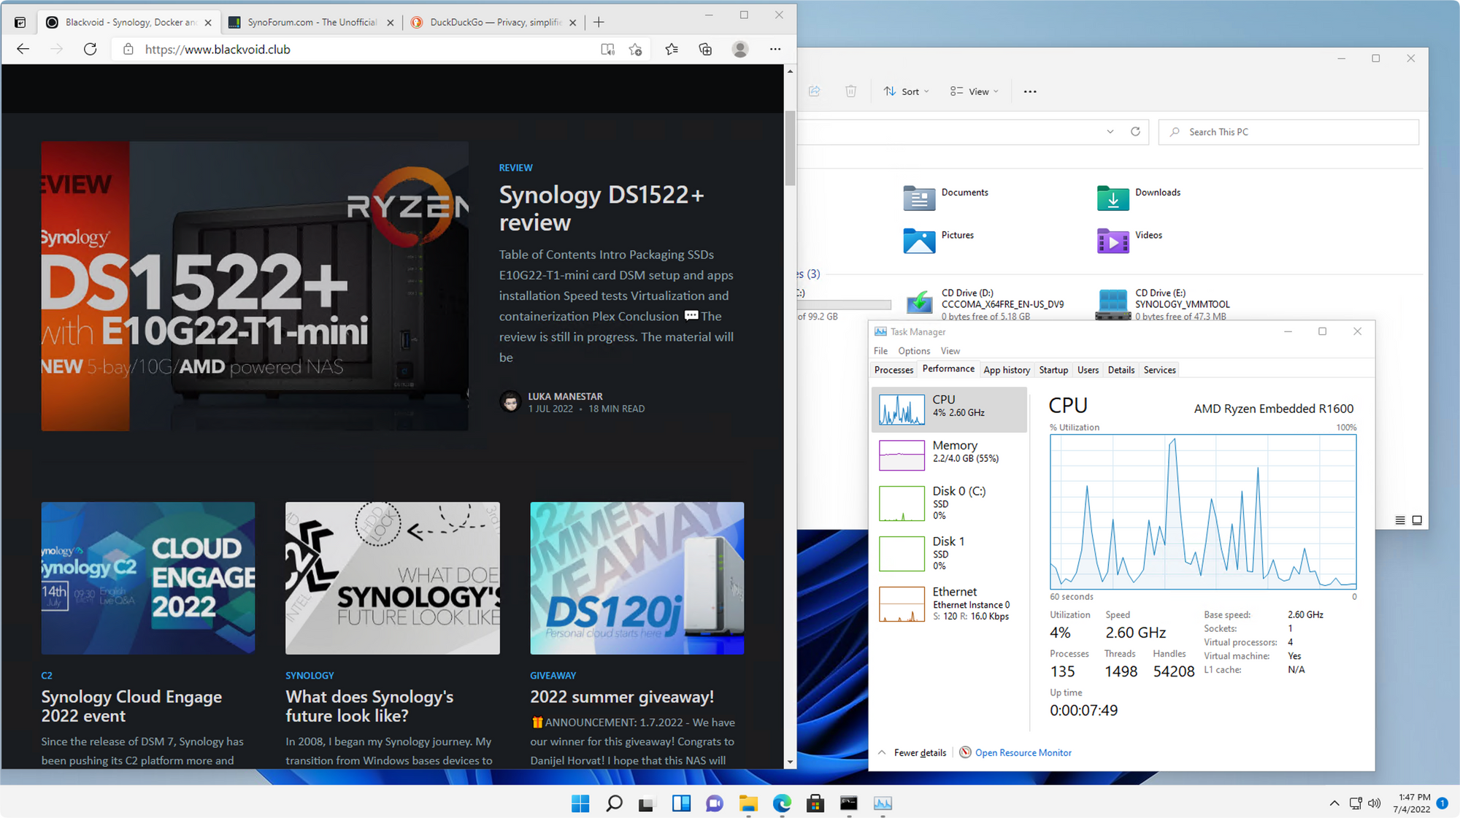This screenshot has width=1460, height=818.
Task: Open Task Manager Options menu
Action: tap(914, 351)
